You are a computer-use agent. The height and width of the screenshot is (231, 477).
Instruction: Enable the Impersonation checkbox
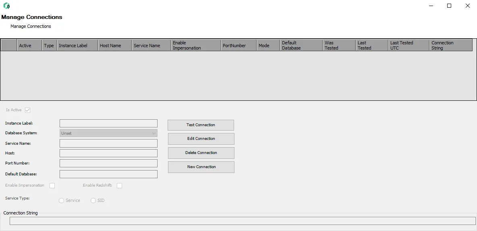click(x=52, y=186)
